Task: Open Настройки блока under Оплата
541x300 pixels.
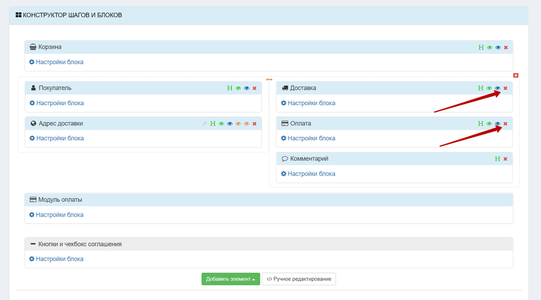Action: [x=308, y=139]
